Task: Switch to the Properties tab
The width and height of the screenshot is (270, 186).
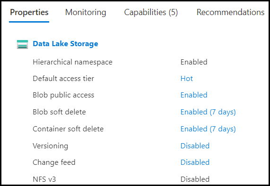Action: point(29,12)
